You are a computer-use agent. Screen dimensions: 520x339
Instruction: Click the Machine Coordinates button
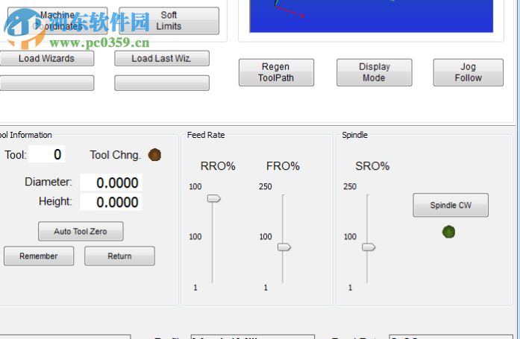point(57,21)
